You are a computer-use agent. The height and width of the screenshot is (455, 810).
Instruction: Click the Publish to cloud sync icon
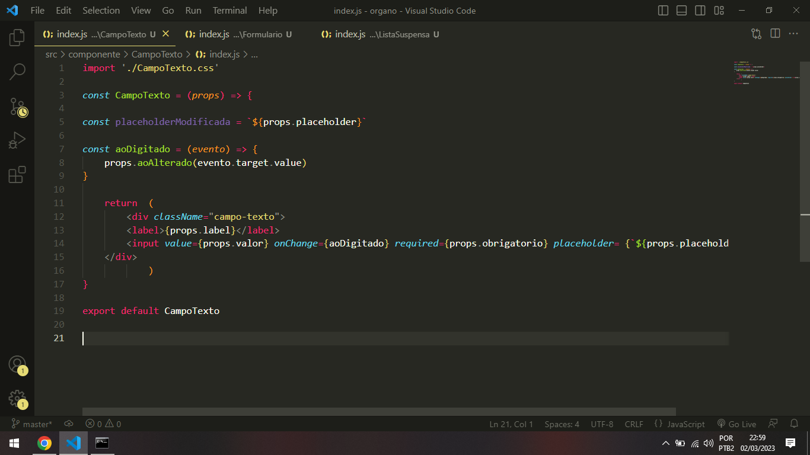pos(69,424)
